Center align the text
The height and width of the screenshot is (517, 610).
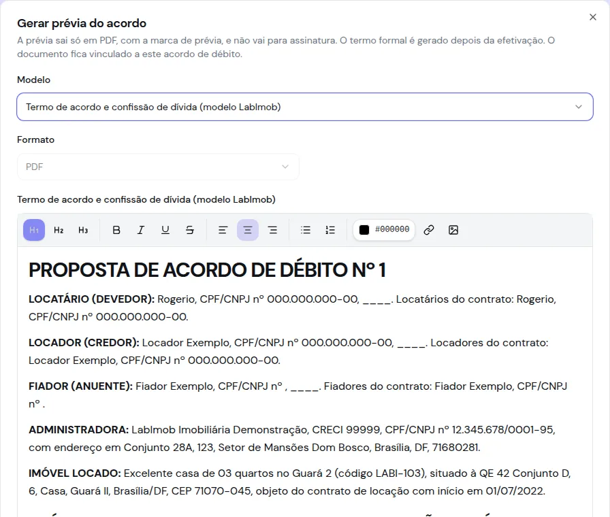point(247,230)
